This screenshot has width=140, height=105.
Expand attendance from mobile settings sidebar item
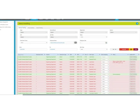pos(6,27)
